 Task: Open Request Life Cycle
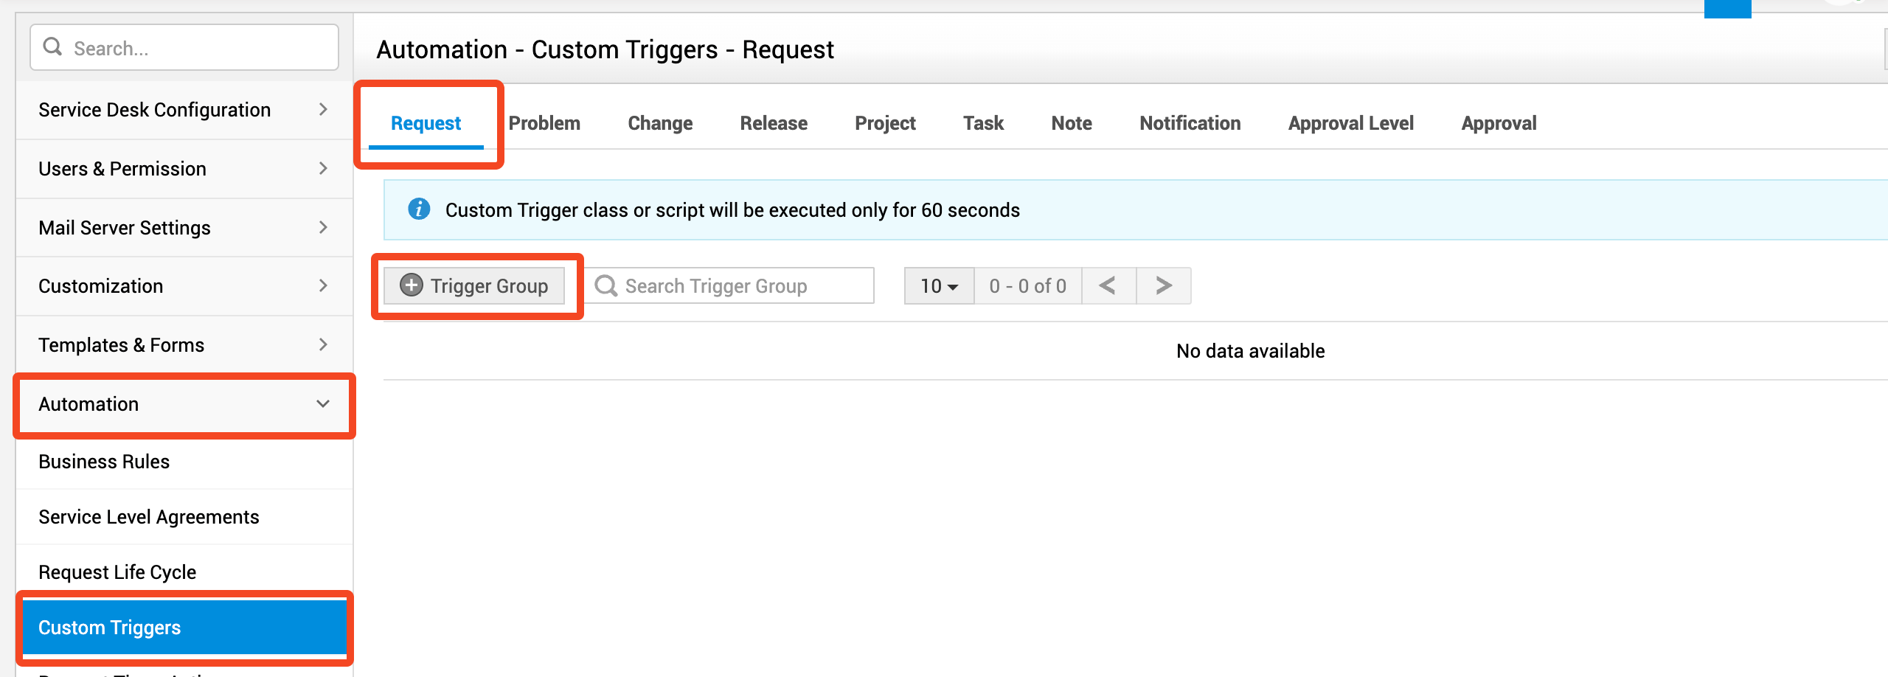pyautogui.click(x=184, y=572)
